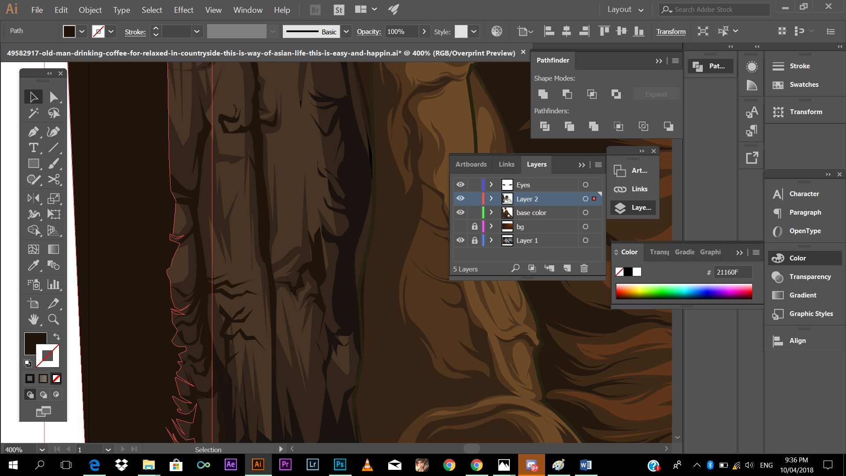The width and height of the screenshot is (846, 476).
Task: Switch to the Links tab
Action: point(506,164)
